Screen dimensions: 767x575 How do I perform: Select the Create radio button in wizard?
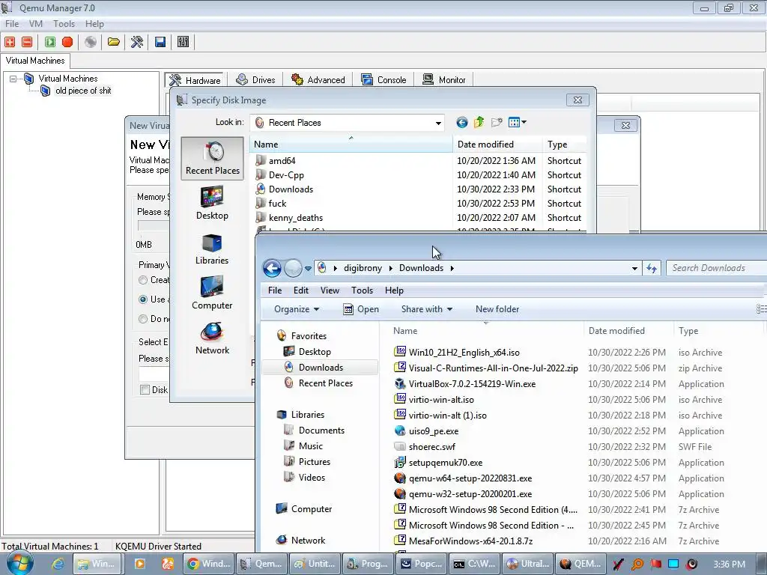[x=143, y=280]
